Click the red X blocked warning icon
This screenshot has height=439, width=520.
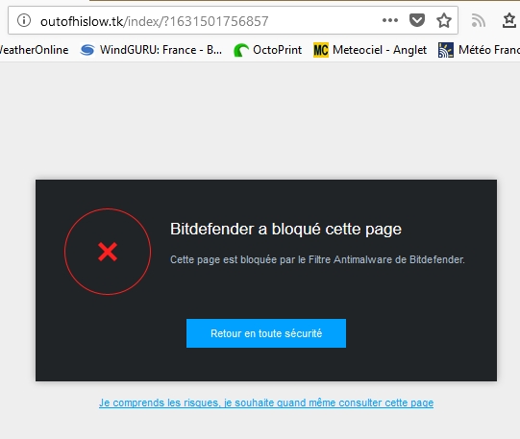108,252
